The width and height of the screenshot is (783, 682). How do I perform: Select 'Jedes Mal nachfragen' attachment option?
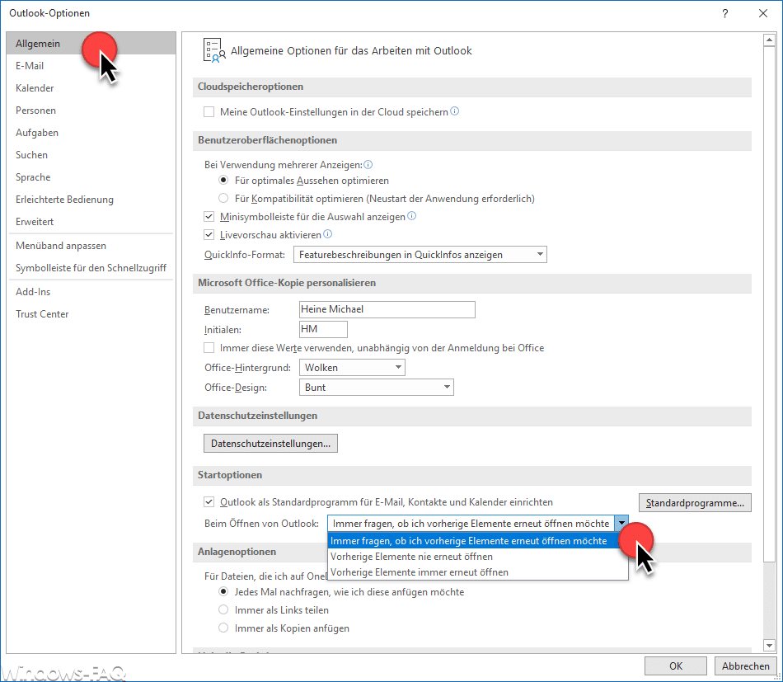pyautogui.click(x=223, y=591)
